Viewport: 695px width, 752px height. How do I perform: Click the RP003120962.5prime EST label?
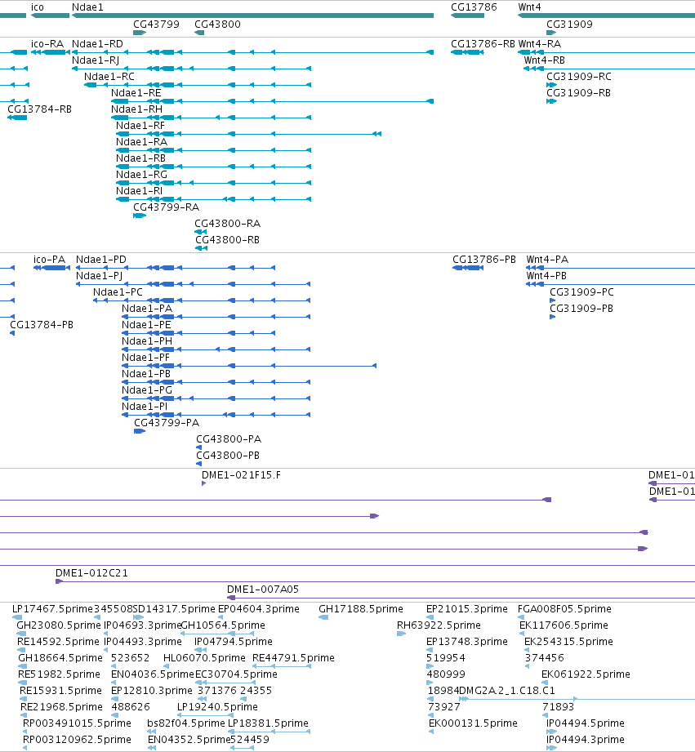[78, 739]
